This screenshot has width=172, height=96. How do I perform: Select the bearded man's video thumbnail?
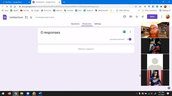155,30
